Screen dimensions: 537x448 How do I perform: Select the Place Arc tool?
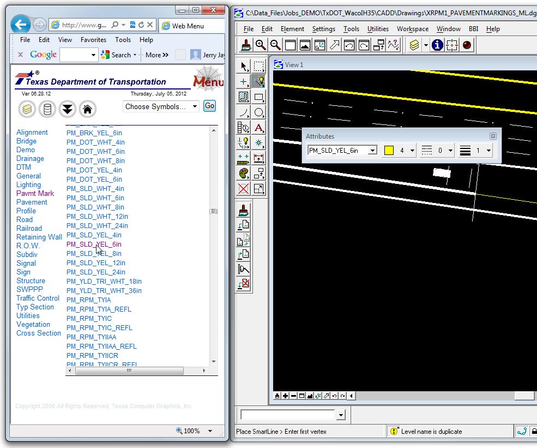[244, 112]
